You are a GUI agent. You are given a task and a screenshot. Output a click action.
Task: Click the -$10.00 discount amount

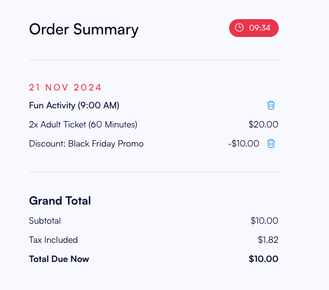click(244, 143)
